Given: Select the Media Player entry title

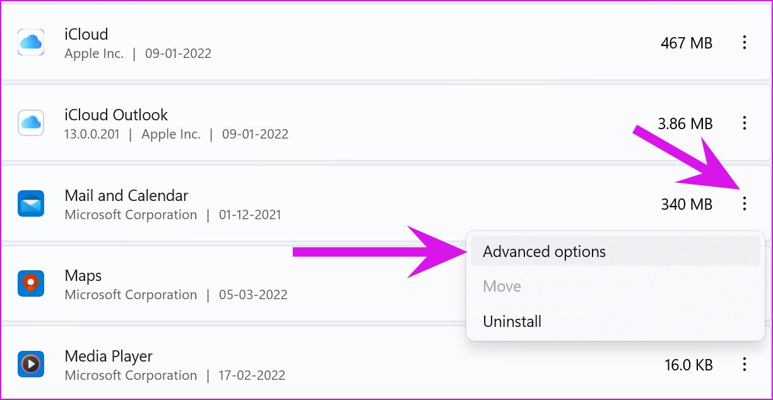Looking at the screenshot, I should tap(109, 357).
